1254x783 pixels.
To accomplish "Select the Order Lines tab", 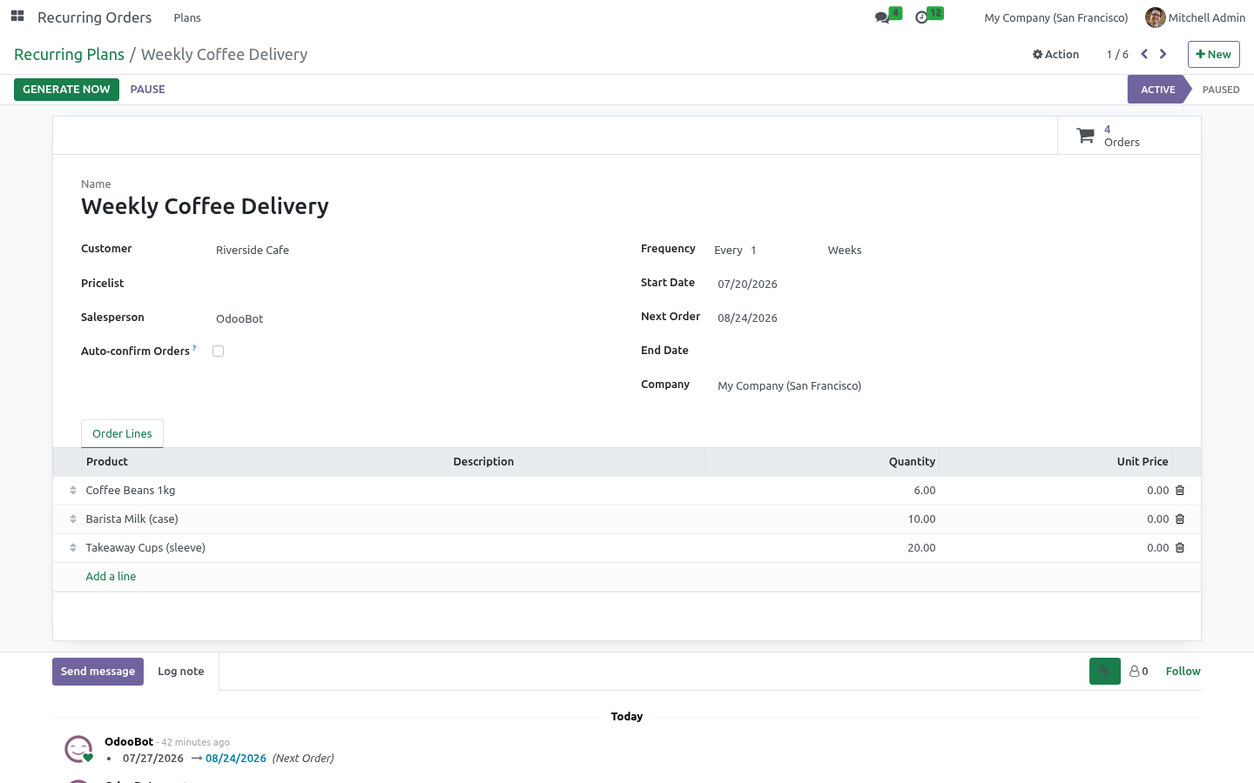I will (122, 433).
